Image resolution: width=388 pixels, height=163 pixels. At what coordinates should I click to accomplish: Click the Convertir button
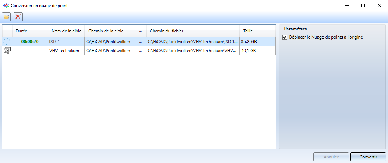pyautogui.click(x=368, y=157)
